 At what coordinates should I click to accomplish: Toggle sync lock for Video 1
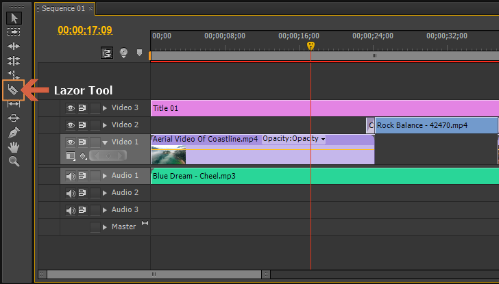(x=82, y=142)
